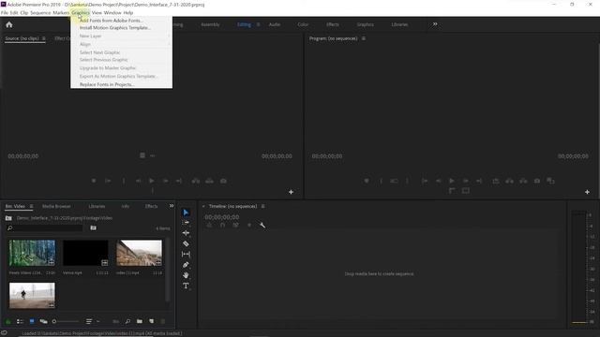Toggle project lock green icon

click(x=8, y=321)
